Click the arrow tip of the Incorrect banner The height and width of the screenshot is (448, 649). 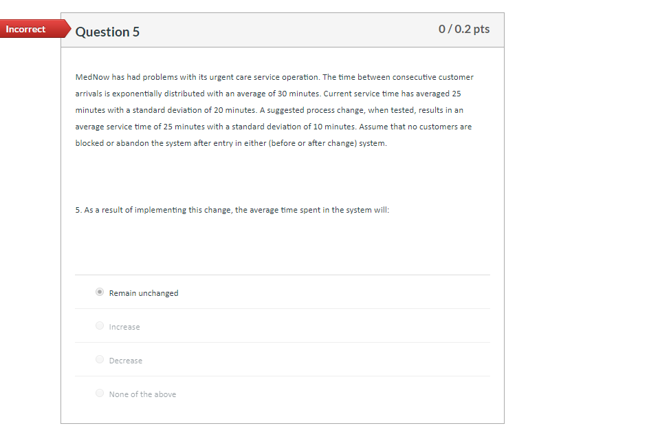(69, 29)
